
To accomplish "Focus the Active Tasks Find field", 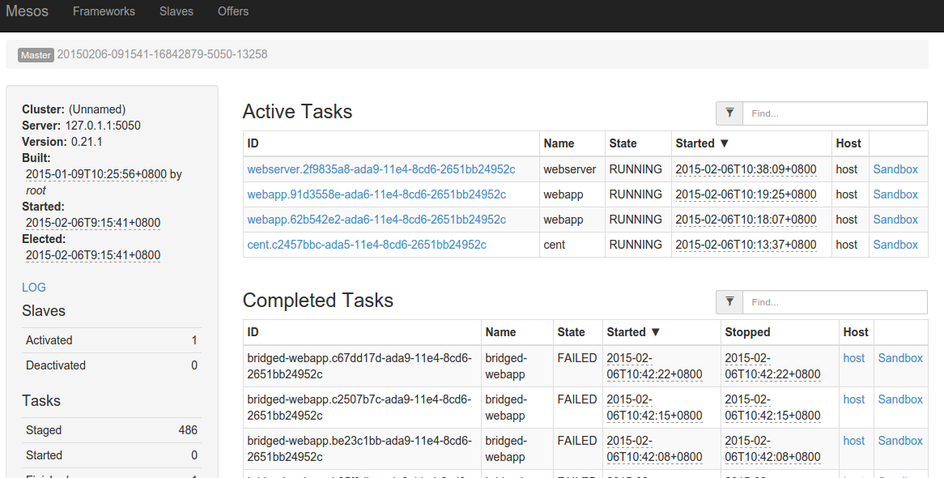I will (x=834, y=113).
